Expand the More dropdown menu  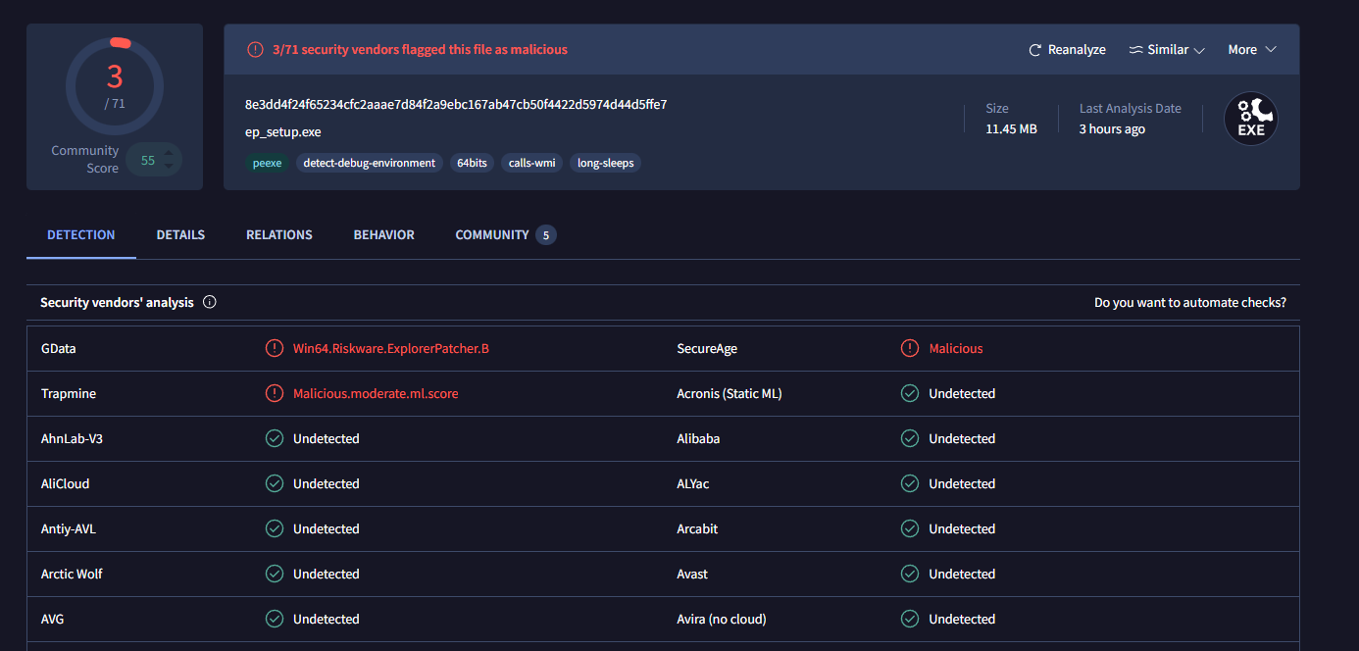tap(1252, 49)
